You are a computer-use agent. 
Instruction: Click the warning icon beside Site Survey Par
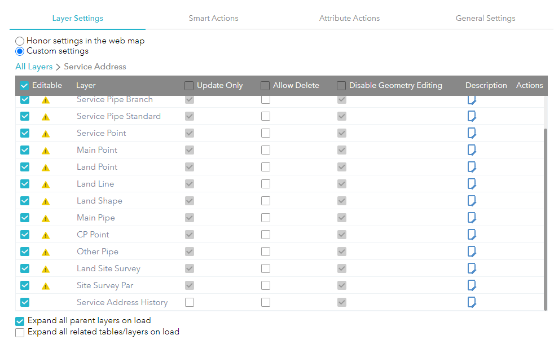[46, 285]
